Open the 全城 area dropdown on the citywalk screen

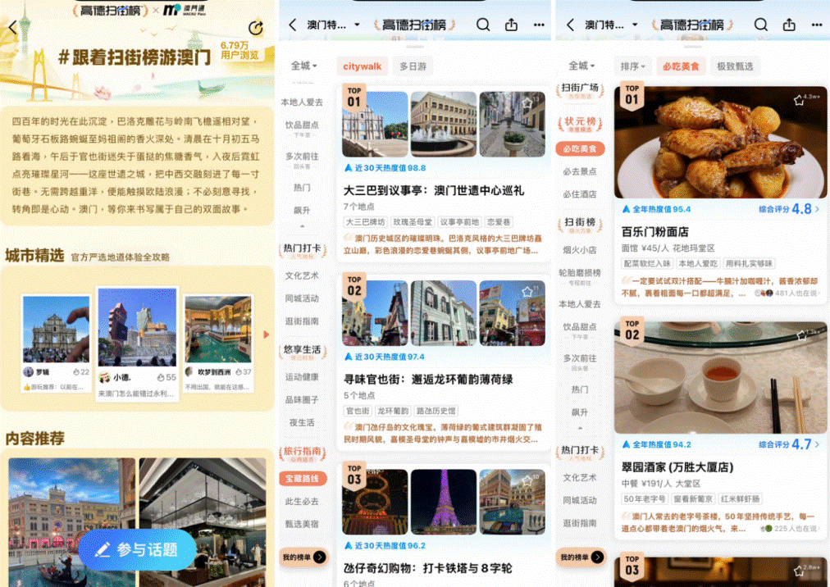click(x=303, y=66)
